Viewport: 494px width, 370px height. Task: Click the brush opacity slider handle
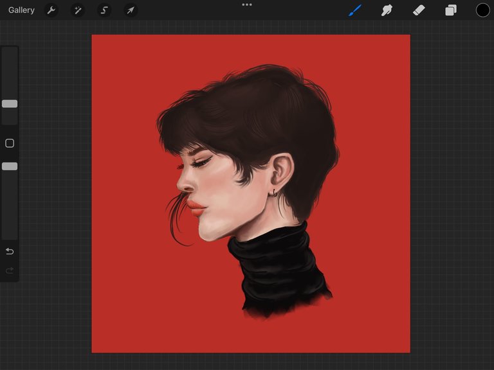(x=10, y=166)
